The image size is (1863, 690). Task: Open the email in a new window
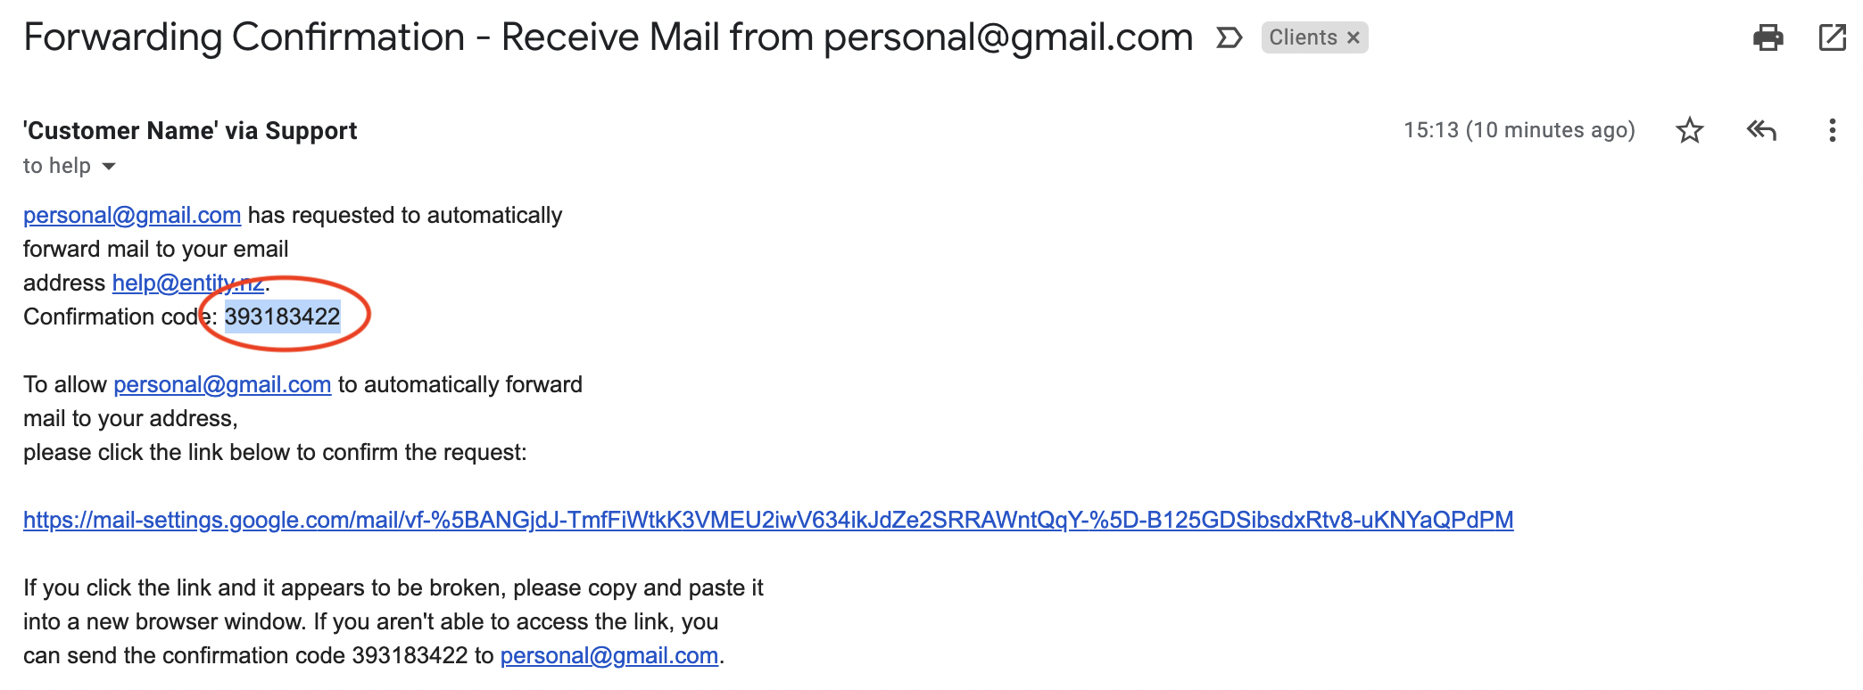click(x=1832, y=37)
